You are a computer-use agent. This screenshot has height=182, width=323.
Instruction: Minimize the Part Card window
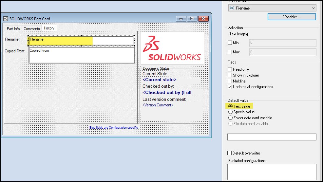181,19
